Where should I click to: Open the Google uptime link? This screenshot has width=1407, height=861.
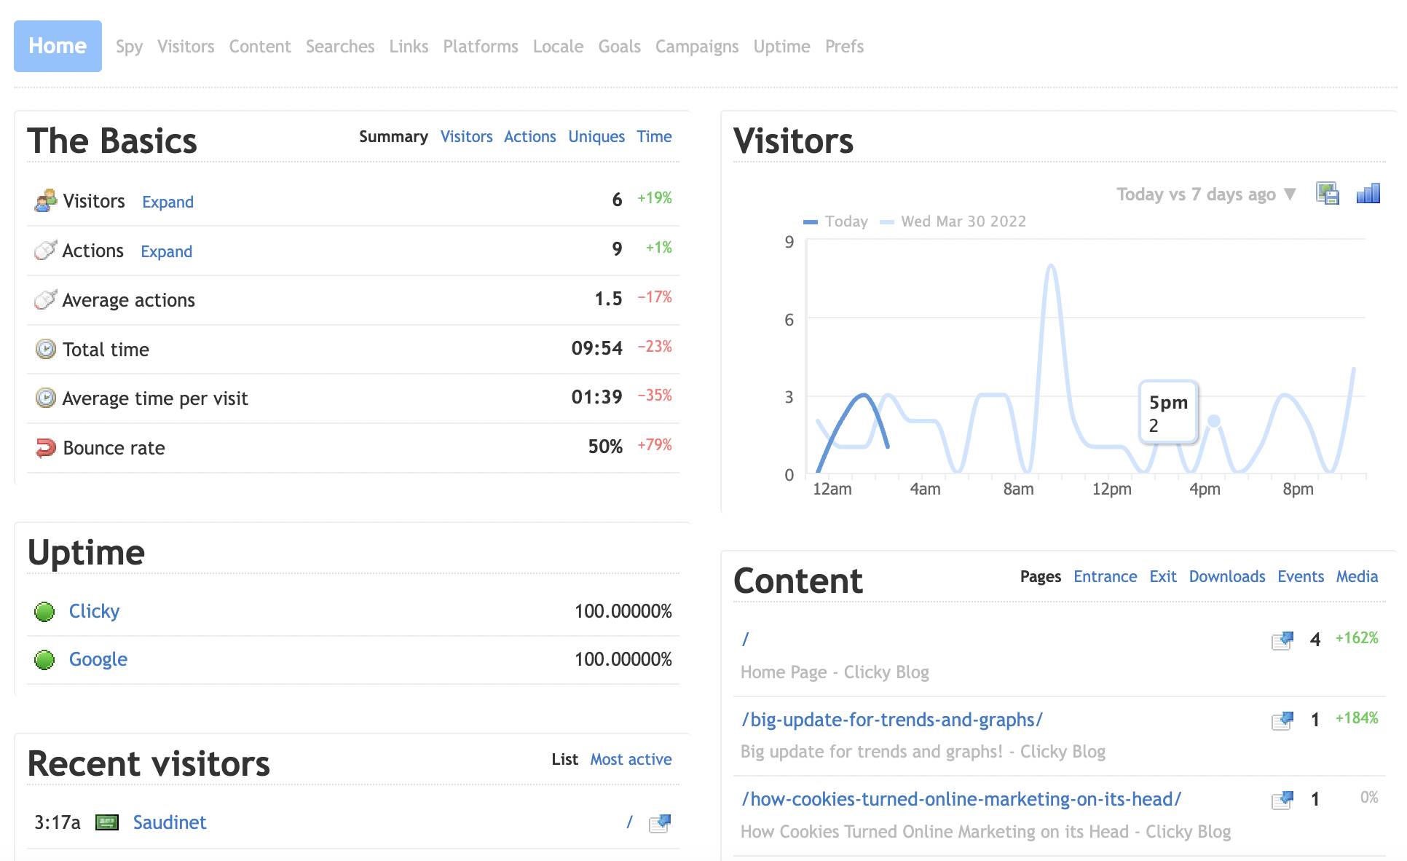98,659
